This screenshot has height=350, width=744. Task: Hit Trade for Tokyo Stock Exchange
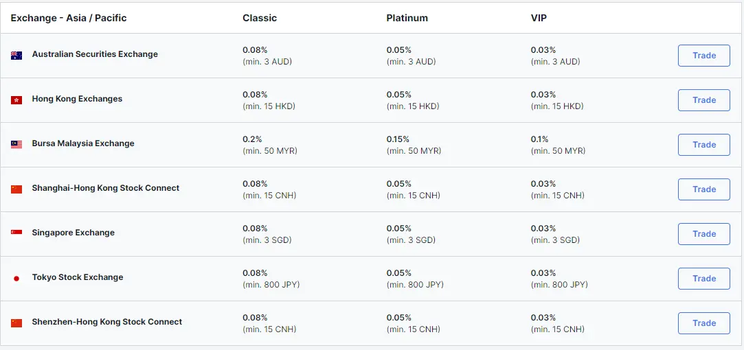click(703, 279)
